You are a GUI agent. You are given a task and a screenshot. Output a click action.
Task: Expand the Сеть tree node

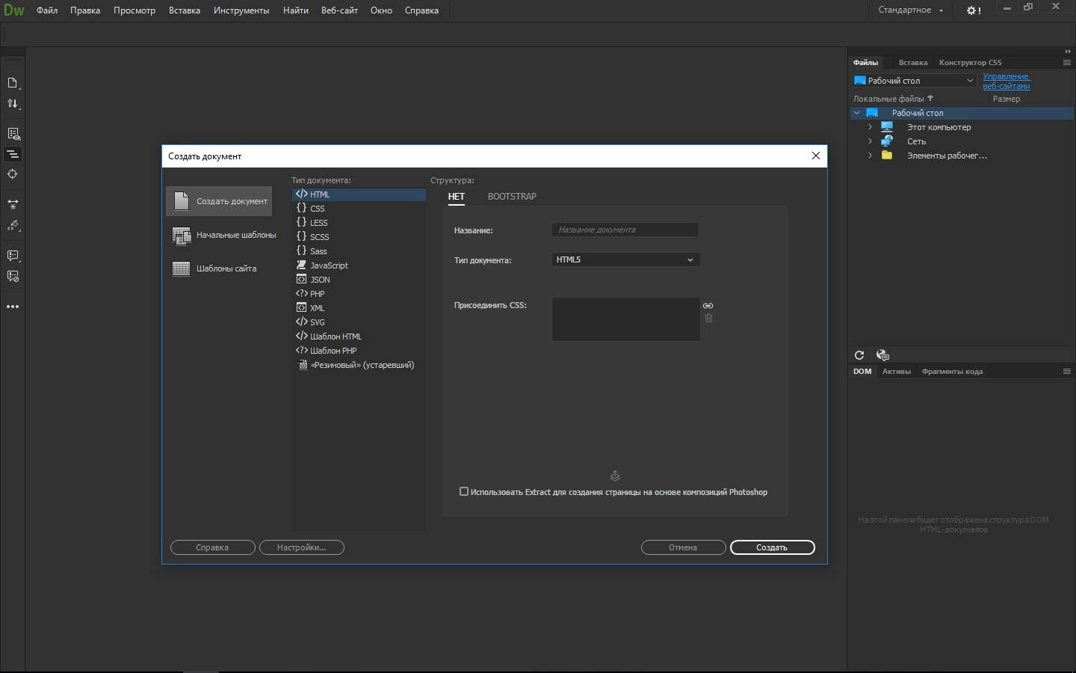(870, 141)
